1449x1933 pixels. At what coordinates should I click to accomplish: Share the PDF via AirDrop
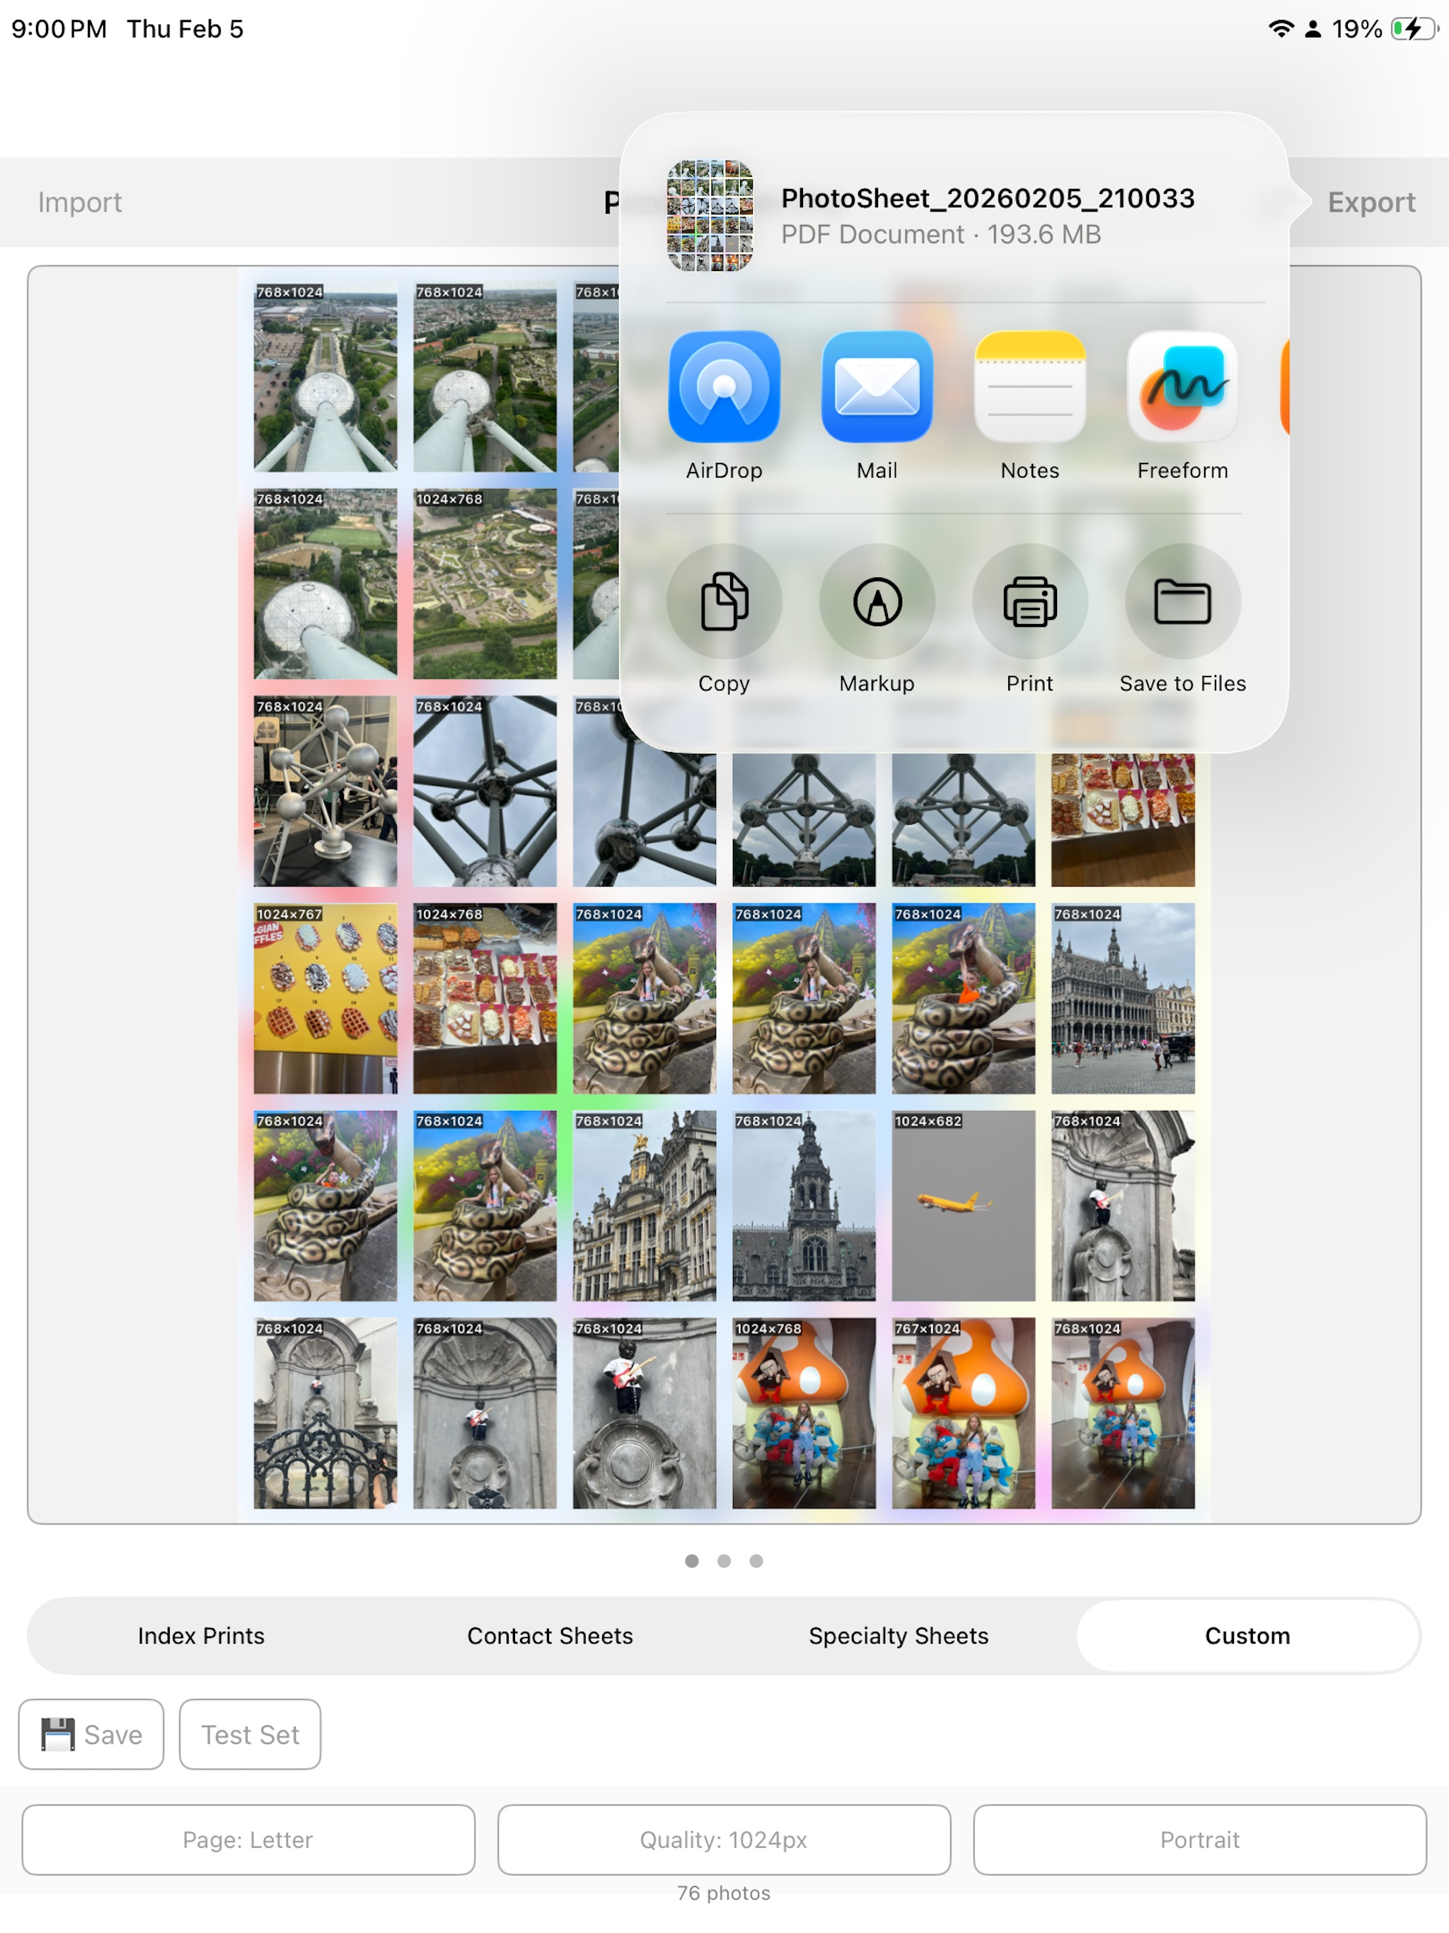(724, 387)
